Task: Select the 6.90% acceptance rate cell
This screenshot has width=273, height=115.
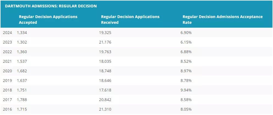Action: (186, 33)
